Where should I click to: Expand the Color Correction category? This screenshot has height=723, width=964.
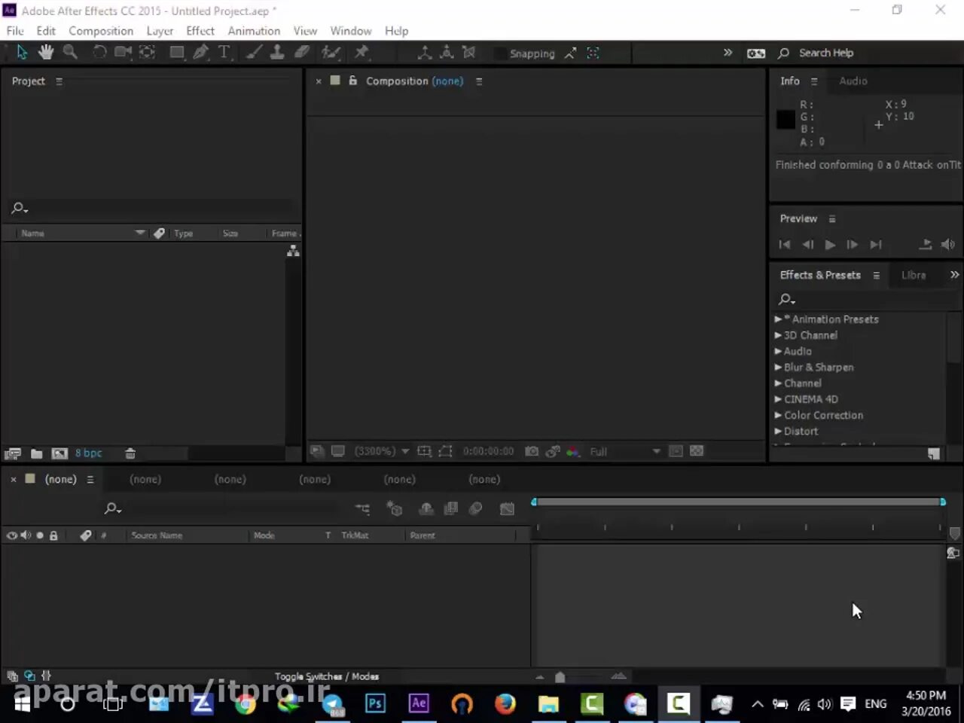tap(778, 415)
